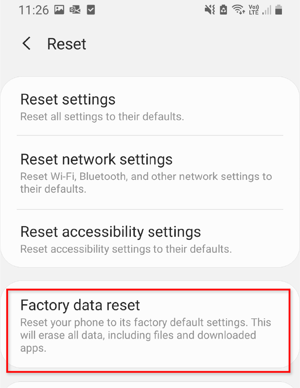The width and height of the screenshot is (300, 388).
Task: Tap 'Reset all settings to their defaults' description
Action: tap(102, 116)
